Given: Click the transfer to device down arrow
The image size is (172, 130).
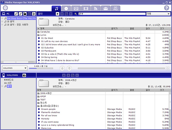Looking at the screenshot, I should [x=62, y=68].
